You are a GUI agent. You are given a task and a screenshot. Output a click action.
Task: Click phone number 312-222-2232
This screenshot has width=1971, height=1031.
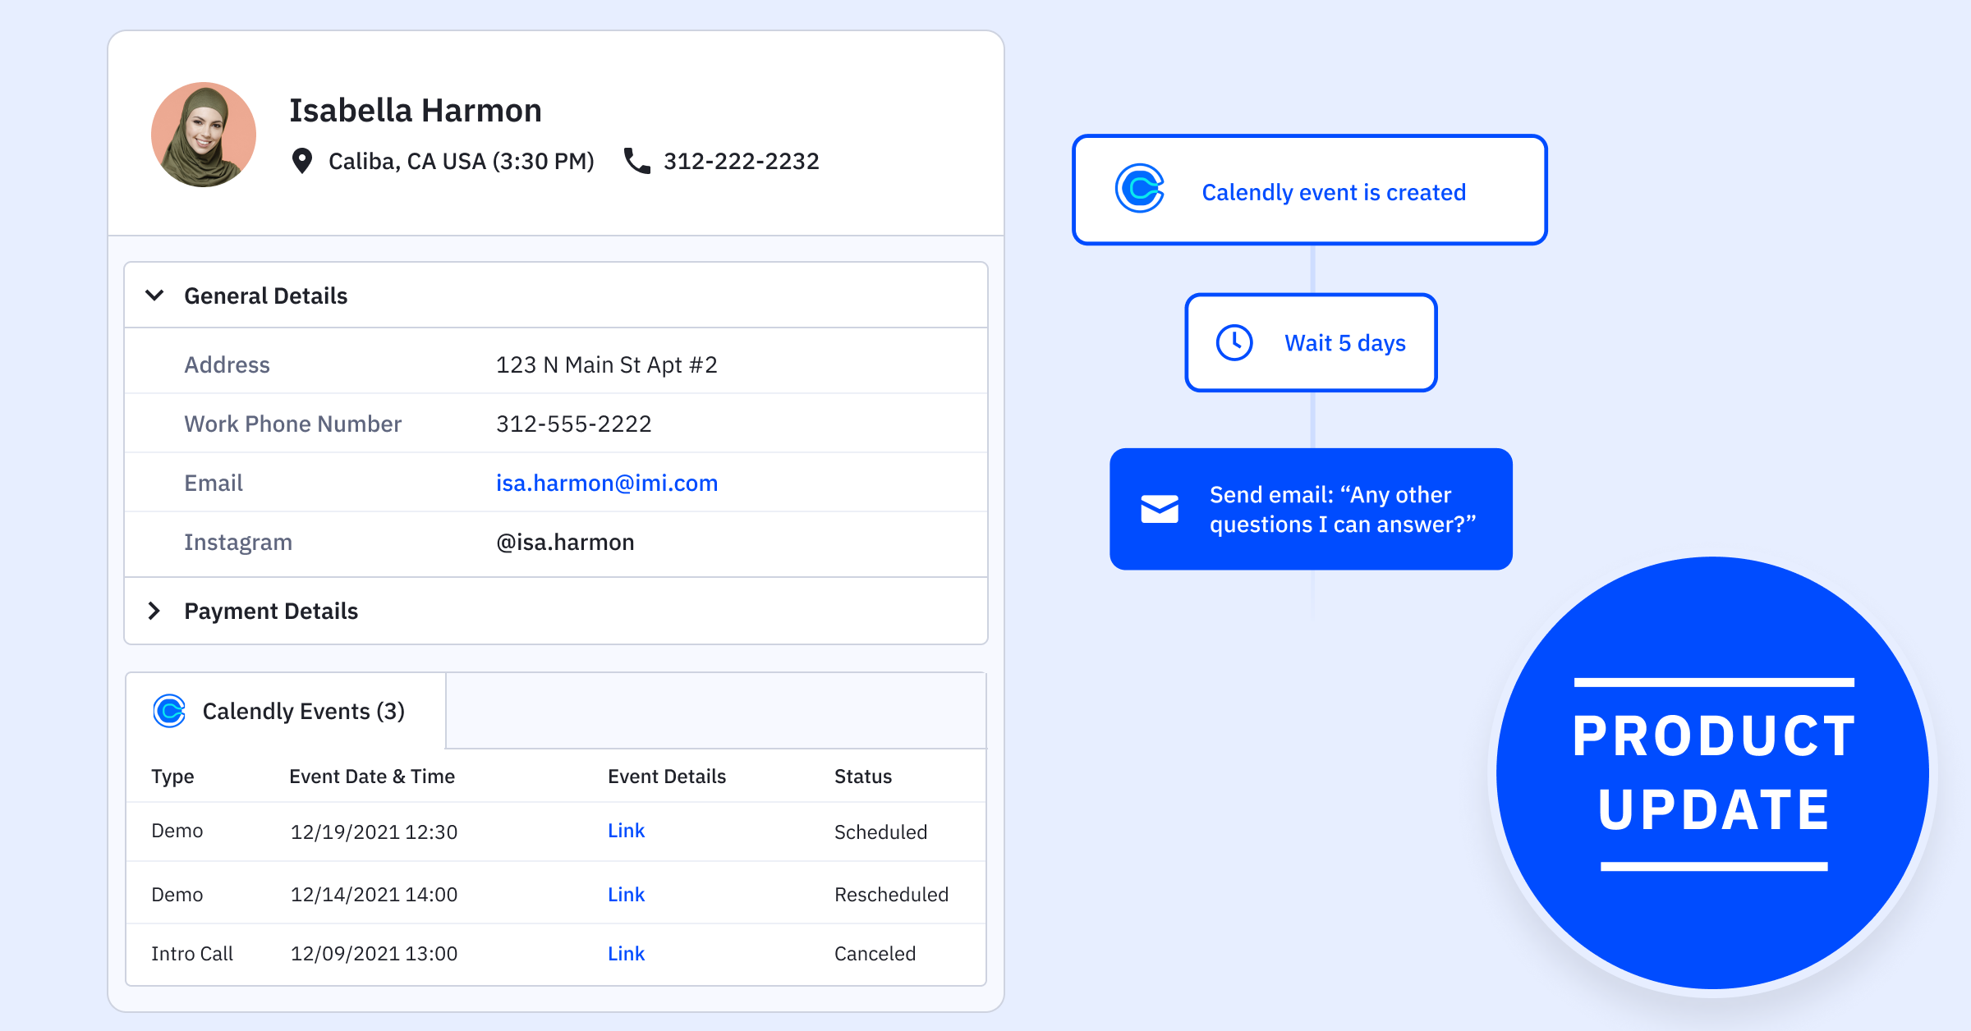742,161
